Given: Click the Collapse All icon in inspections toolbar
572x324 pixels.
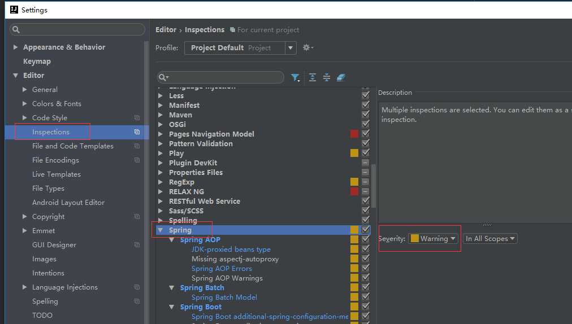Looking at the screenshot, I should (327, 77).
